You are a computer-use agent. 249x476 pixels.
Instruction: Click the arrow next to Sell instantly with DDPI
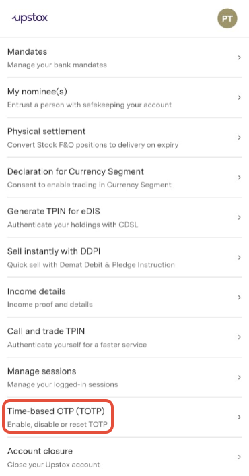point(240,257)
